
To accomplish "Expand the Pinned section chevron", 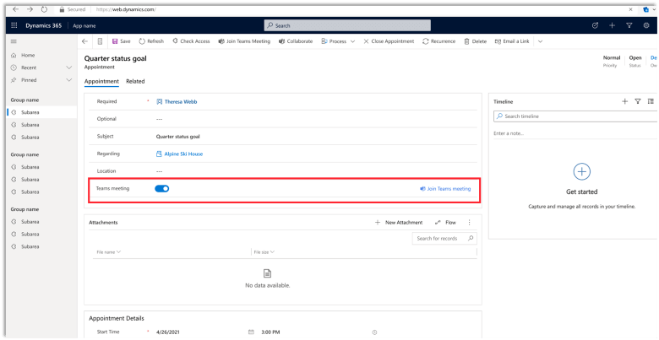I will point(69,80).
